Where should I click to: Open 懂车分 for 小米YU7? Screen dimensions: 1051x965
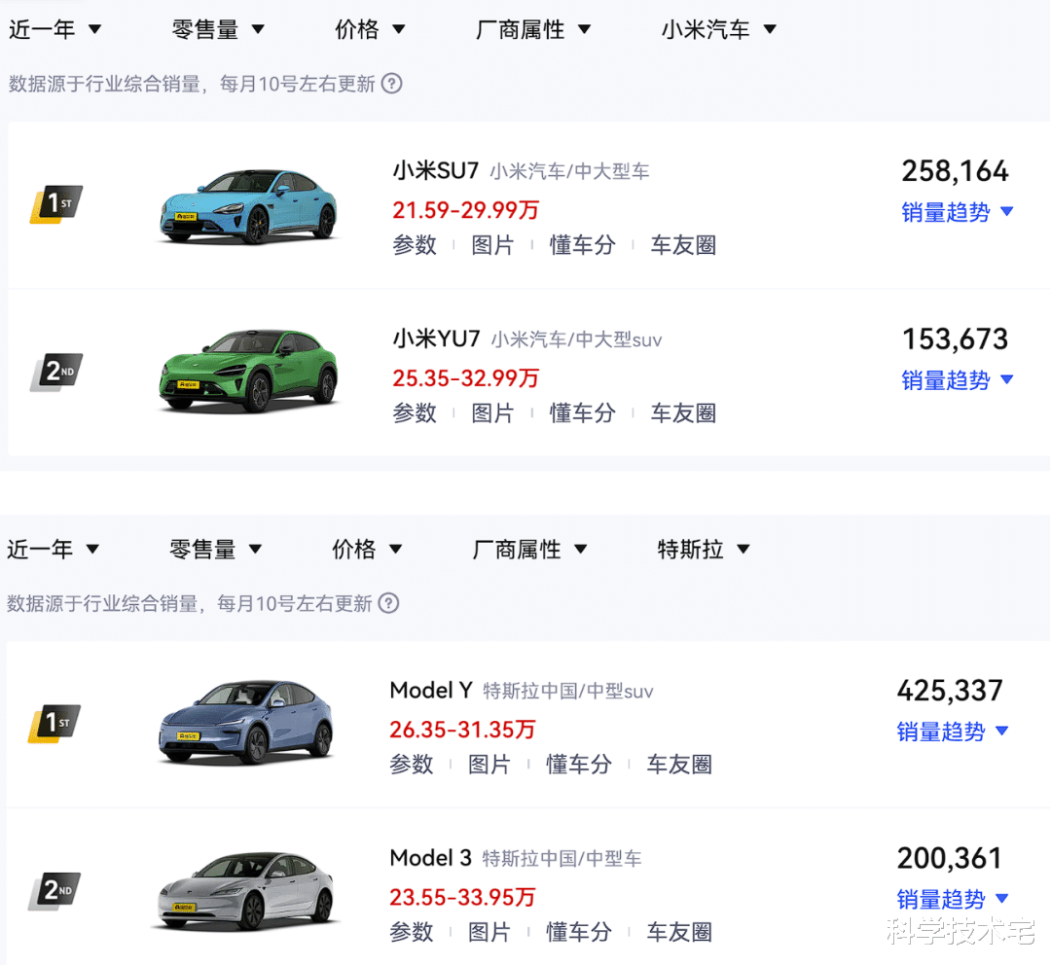(x=583, y=413)
